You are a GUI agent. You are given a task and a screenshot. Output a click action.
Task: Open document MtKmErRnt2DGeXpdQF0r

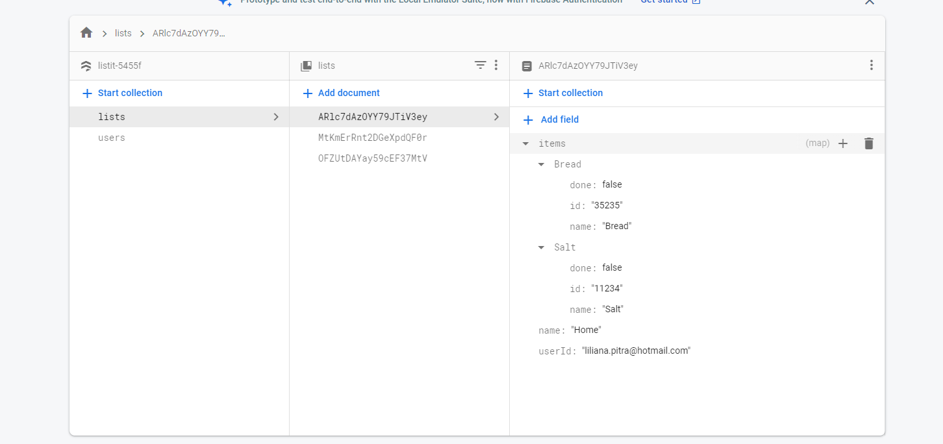[399, 138]
